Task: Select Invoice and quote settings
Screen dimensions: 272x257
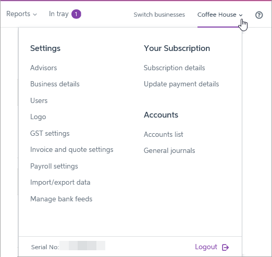Action: pyautogui.click(x=72, y=150)
